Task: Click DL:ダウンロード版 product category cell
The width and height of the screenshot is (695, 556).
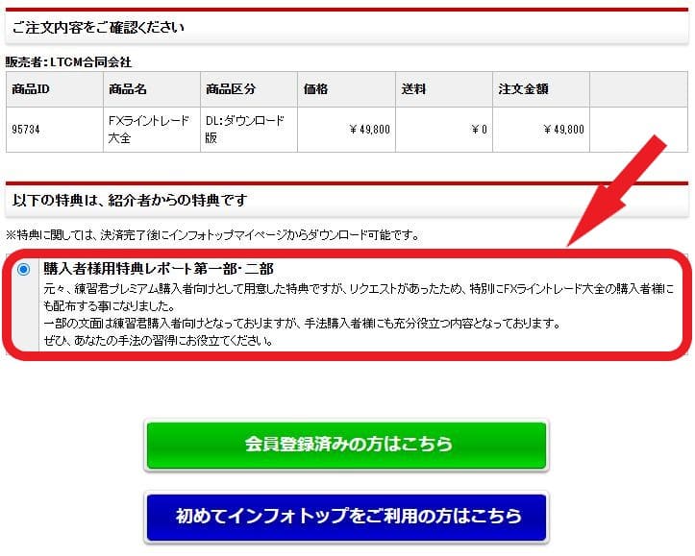Action: (249, 130)
